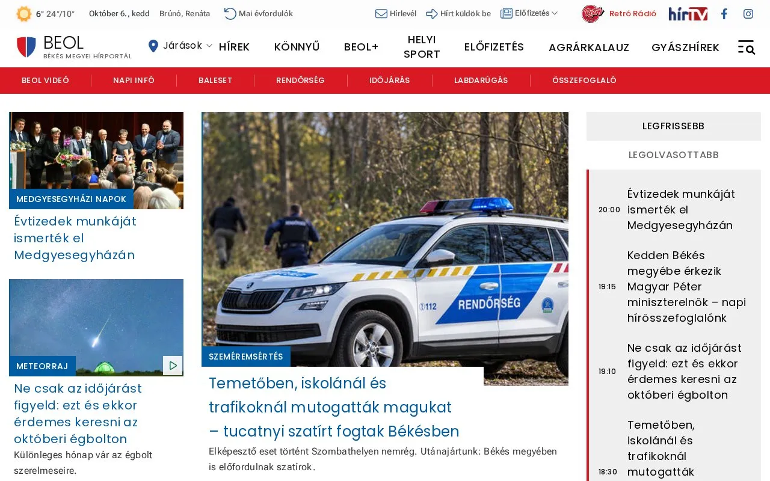Image resolution: width=770 pixels, height=481 pixels.
Task: Visit the Instagram page icon
Action: tap(748, 14)
